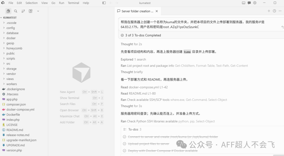Screen dimensions: 284x156
Task: Toggle the chat pane icon in title bar
Action: pos(249,3)
